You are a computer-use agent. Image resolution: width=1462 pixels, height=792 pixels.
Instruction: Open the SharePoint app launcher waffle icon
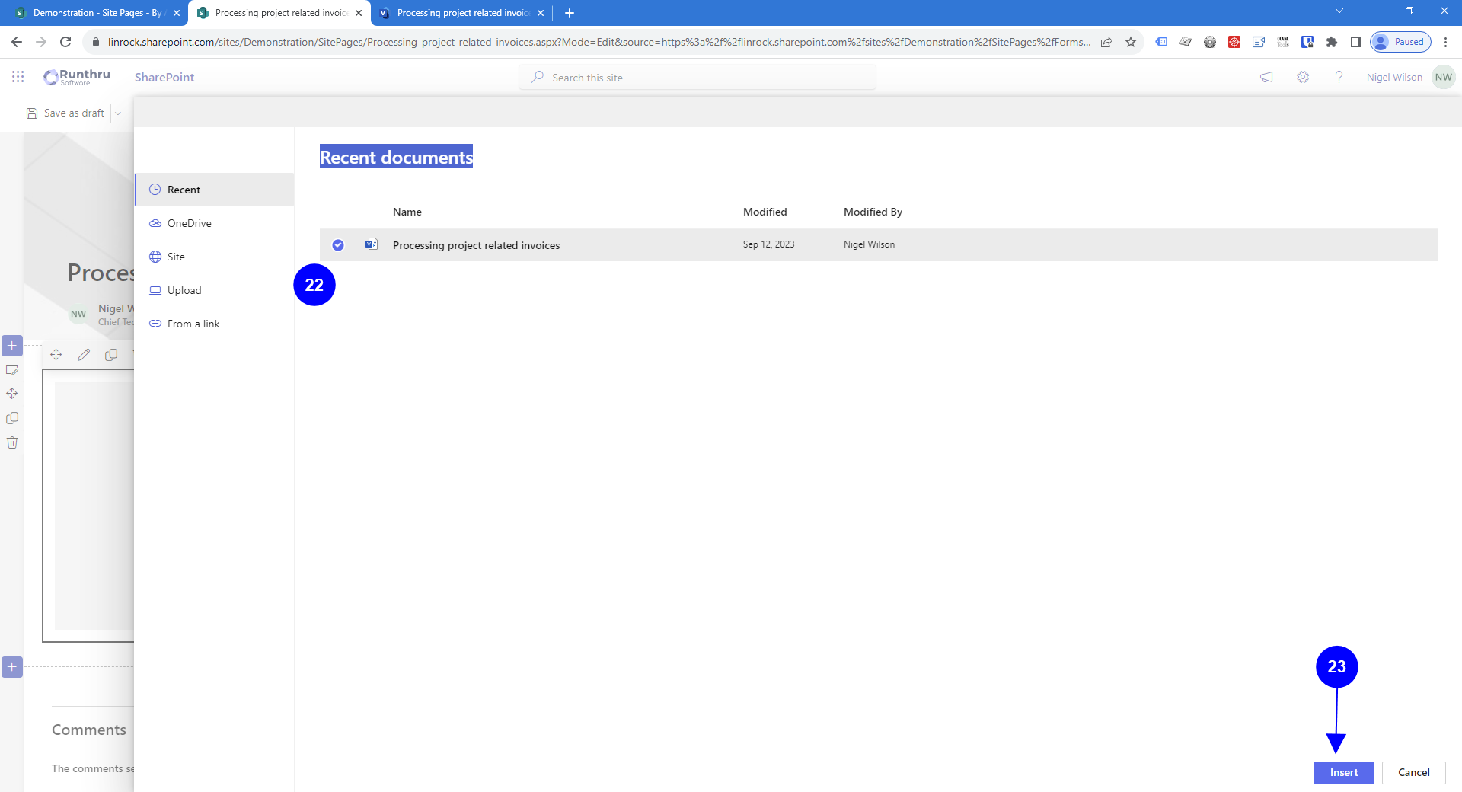coord(18,77)
